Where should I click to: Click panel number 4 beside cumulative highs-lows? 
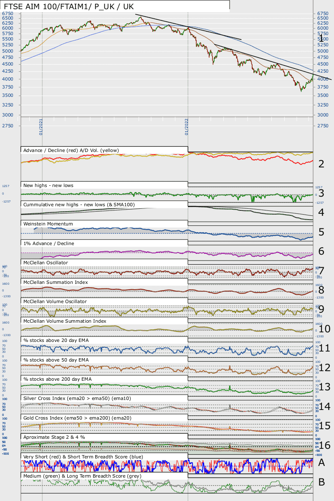point(321,213)
